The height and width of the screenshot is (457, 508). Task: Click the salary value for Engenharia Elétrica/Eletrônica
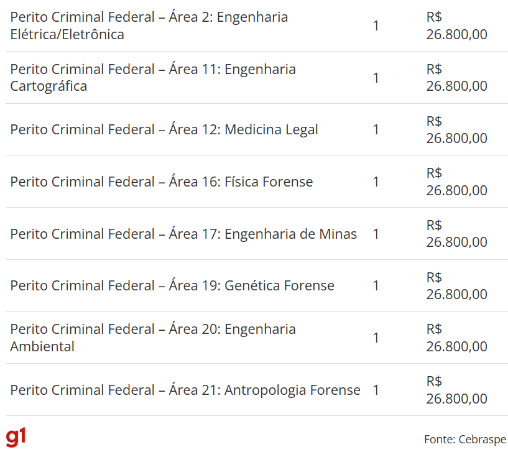click(x=456, y=25)
